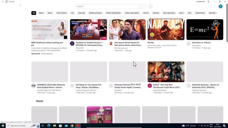This screenshot has width=228, height=128.
Task: Filter by Indian soap operas
Action: pyautogui.click(x=132, y=13)
